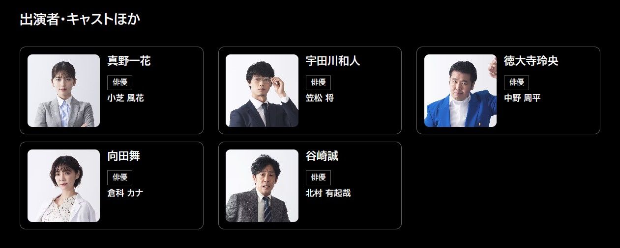The height and width of the screenshot is (248, 620).
Task: Open actor link 小芝 風花
Action: (x=126, y=98)
